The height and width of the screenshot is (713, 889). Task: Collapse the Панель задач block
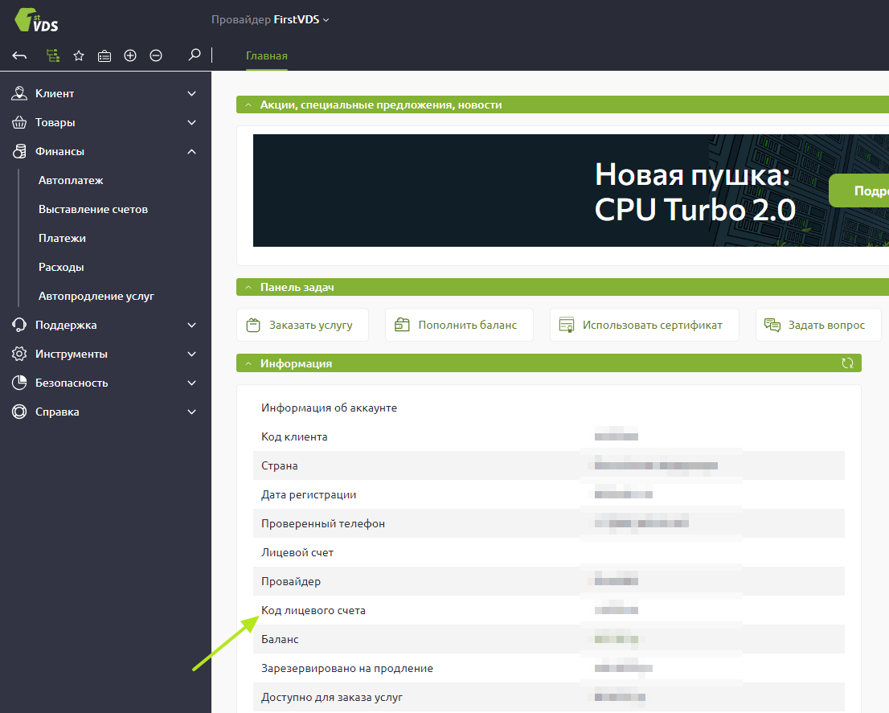tap(248, 287)
